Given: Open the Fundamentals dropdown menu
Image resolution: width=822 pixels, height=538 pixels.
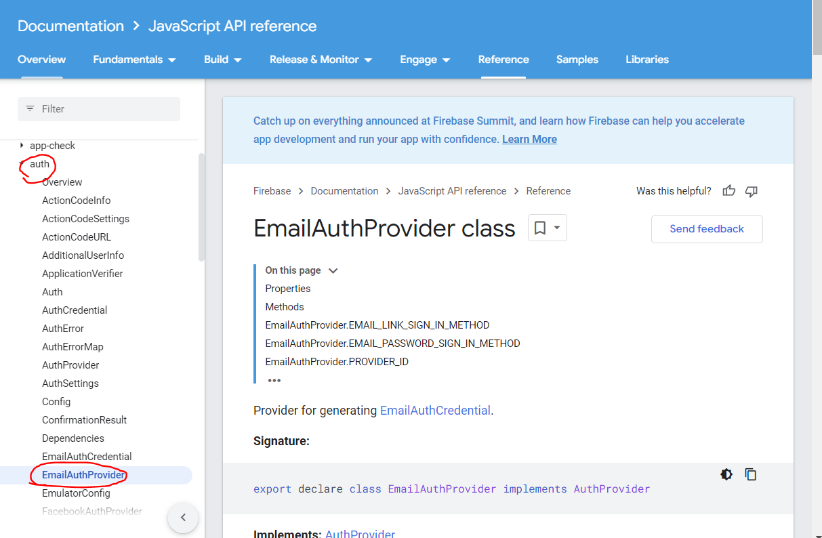Looking at the screenshot, I should click(x=134, y=60).
